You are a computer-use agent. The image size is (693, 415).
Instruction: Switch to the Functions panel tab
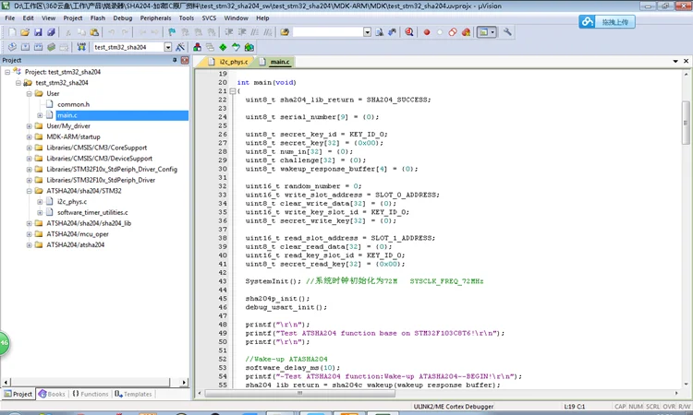[91, 394]
